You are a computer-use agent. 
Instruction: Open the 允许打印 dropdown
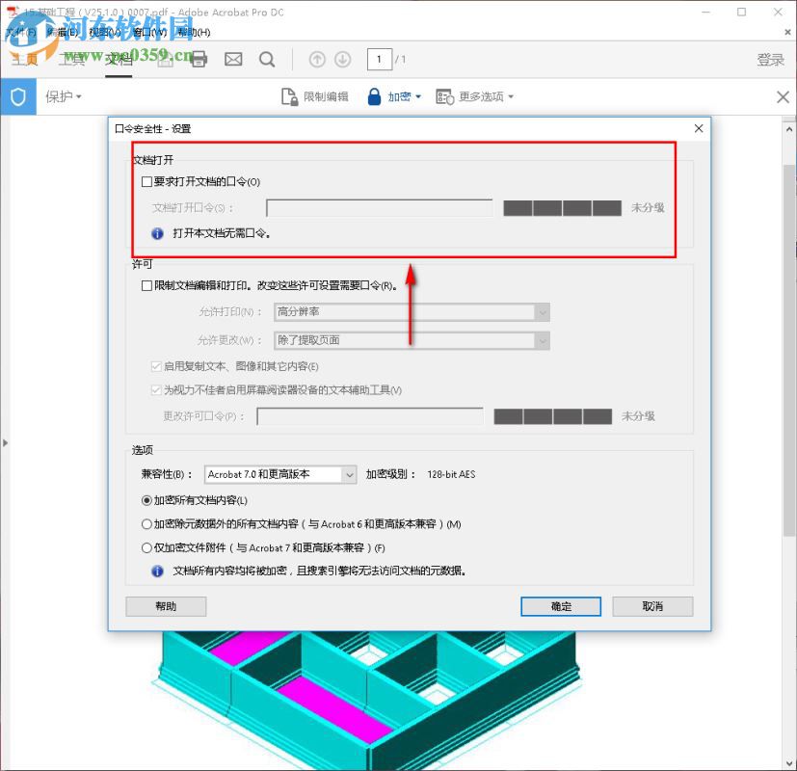pyautogui.click(x=542, y=311)
